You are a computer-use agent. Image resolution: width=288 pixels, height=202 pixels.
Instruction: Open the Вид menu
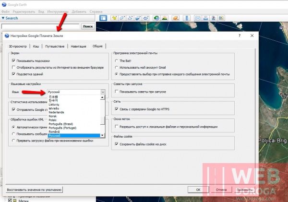click(41, 12)
